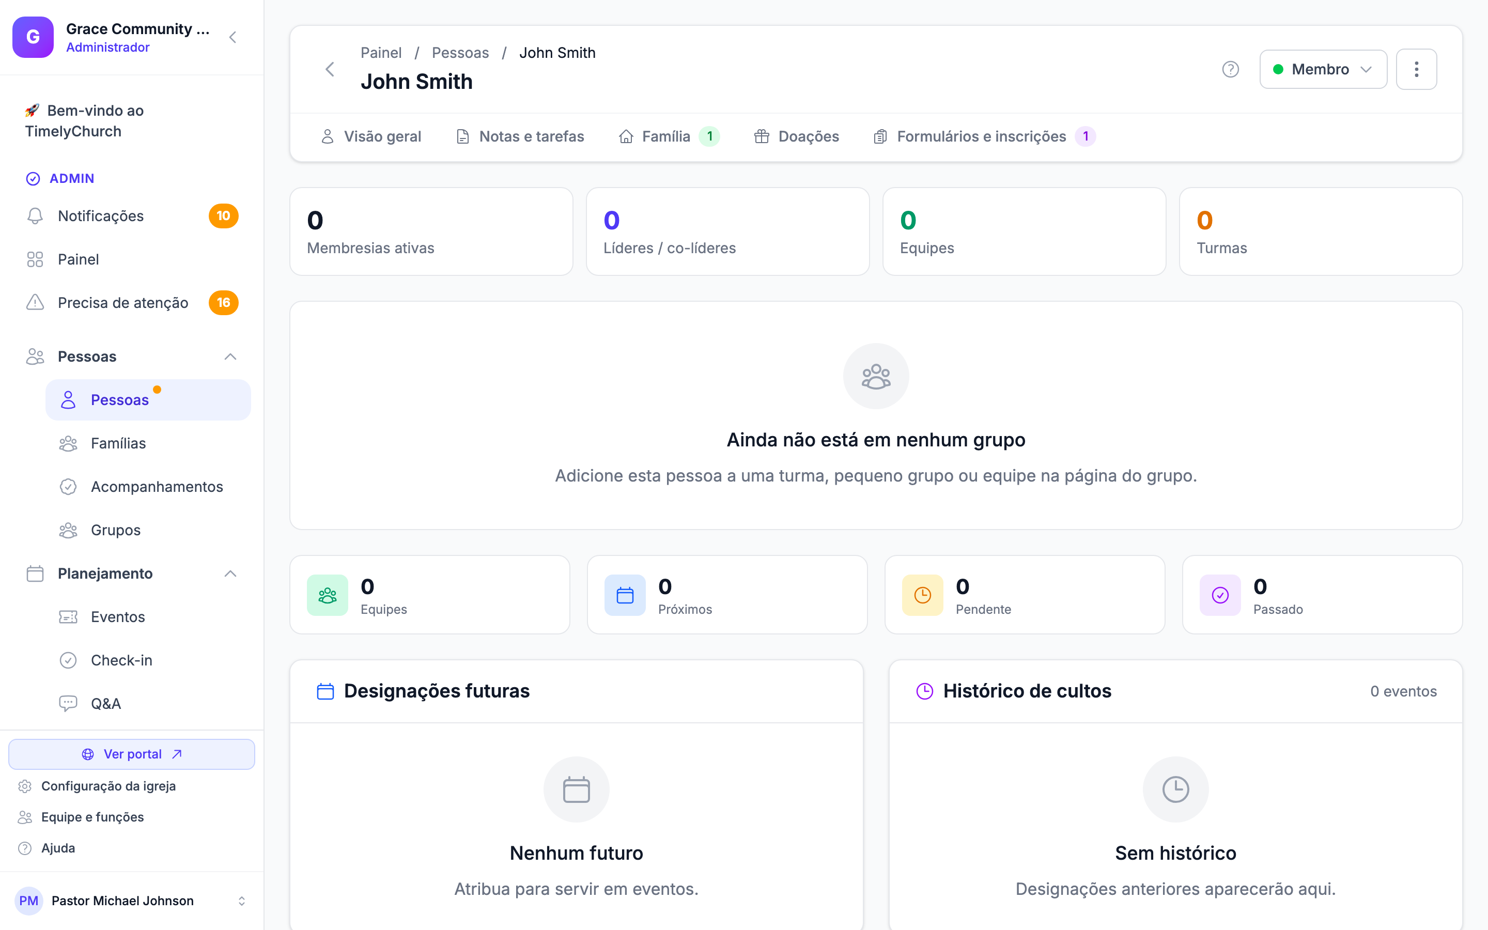This screenshot has height=930, width=1488.
Task: Click the Grupos people icon in sidebar
Action: (68, 530)
